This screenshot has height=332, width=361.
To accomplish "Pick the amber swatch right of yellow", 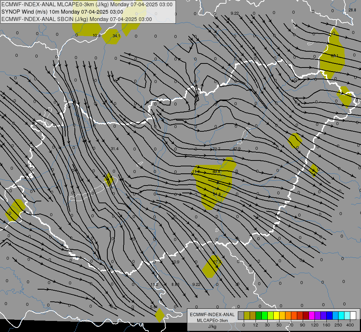I will (x=282, y=315).
